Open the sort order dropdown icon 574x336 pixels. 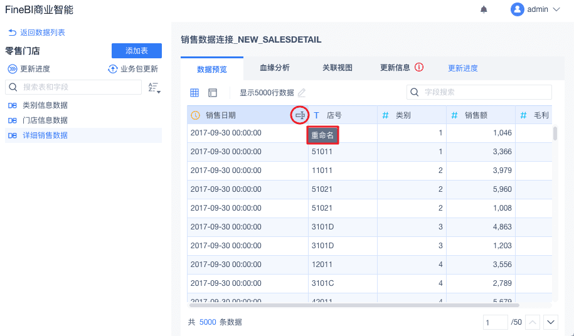[x=154, y=88]
